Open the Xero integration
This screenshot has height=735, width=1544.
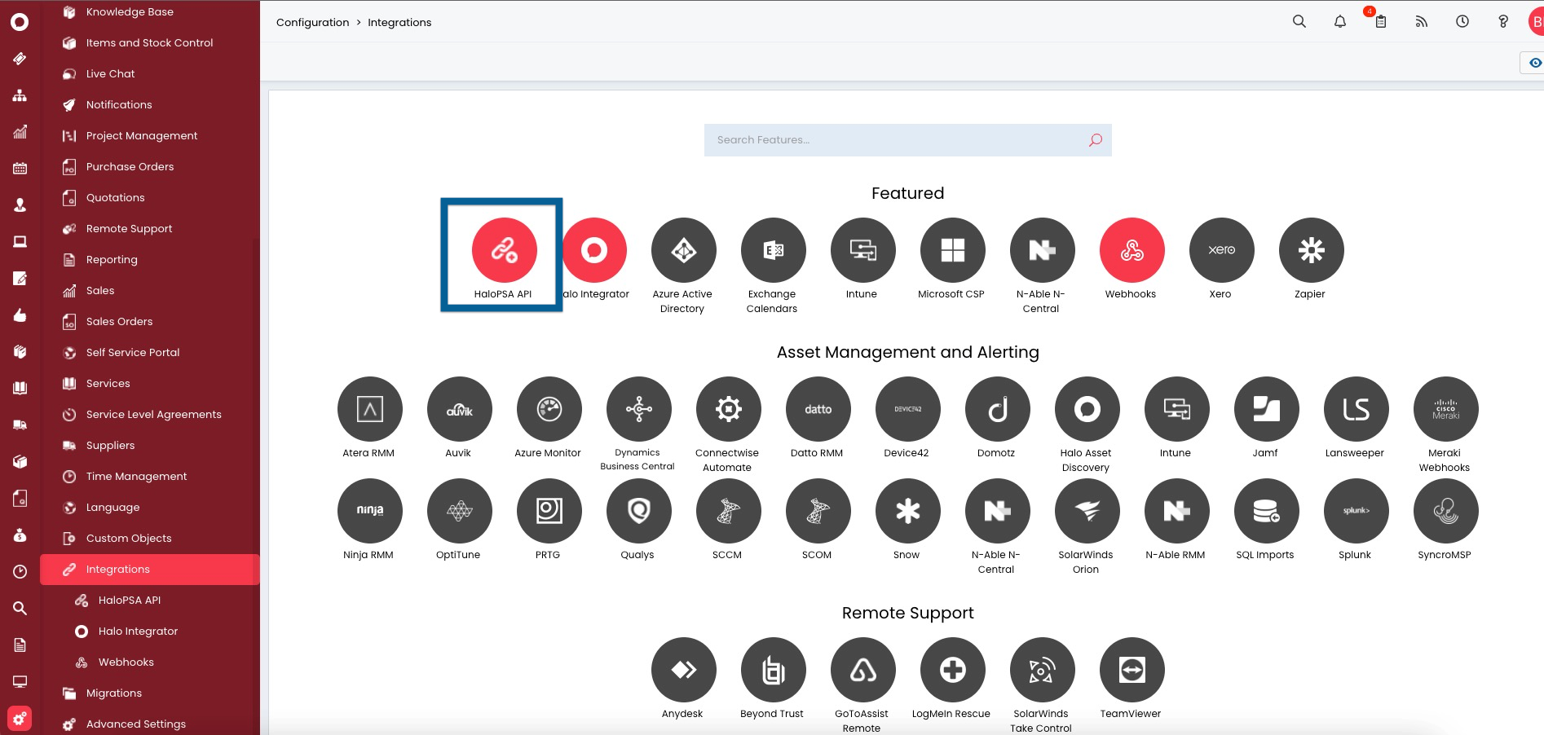pyautogui.click(x=1221, y=250)
